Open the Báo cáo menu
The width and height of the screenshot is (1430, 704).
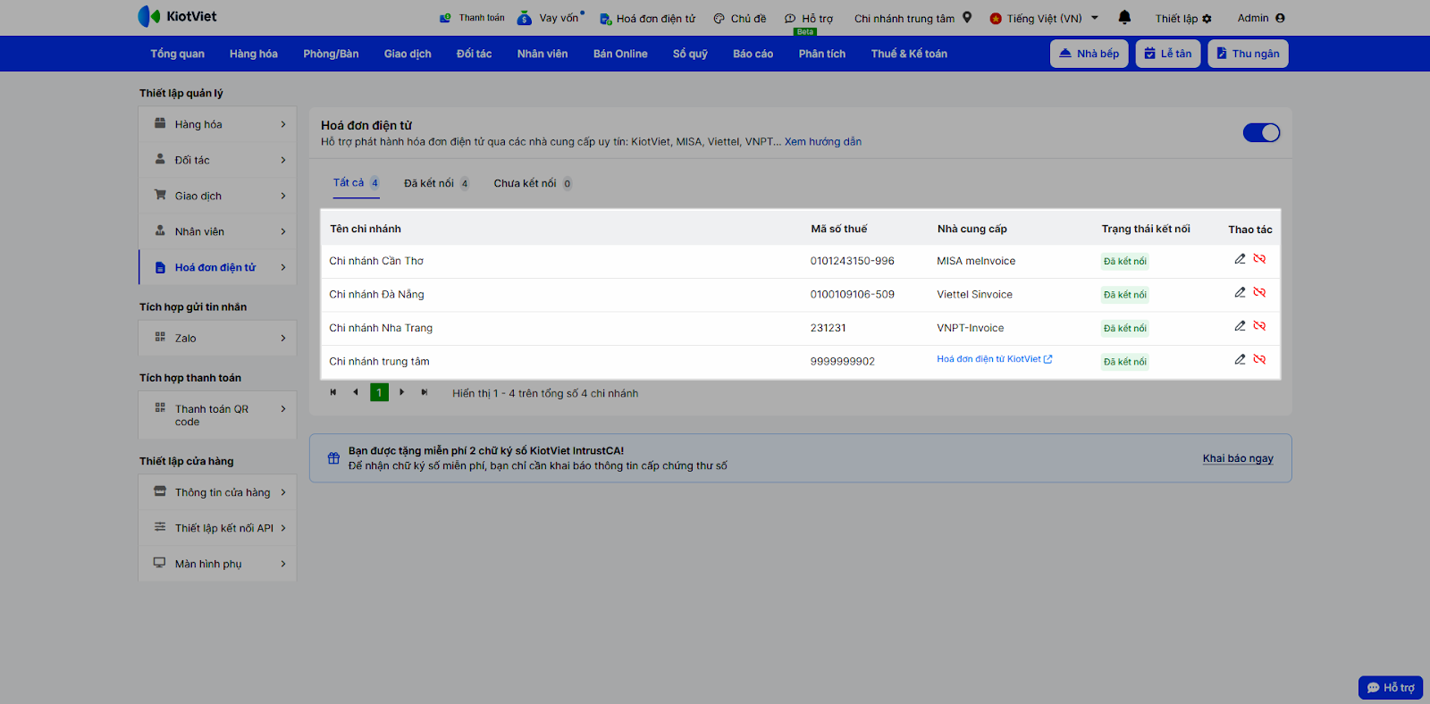pos(753,54)
